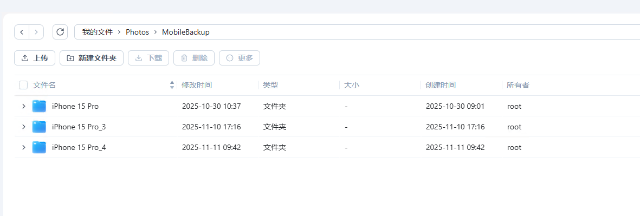
Task: Create a folder with 新建文件夹
Action: 92,58
